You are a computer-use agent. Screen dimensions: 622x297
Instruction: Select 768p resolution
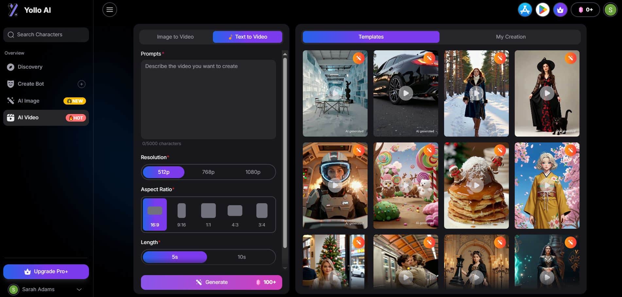[208, 172]
